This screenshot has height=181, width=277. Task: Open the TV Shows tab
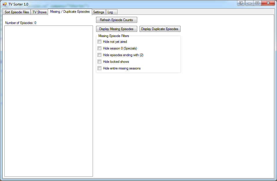coord(39,12)
